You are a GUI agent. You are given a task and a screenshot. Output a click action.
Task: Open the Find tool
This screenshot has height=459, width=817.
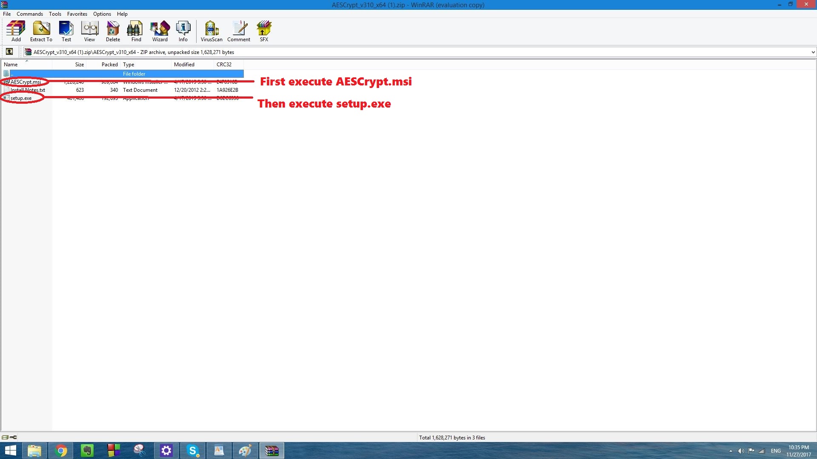tap(136, 31)
